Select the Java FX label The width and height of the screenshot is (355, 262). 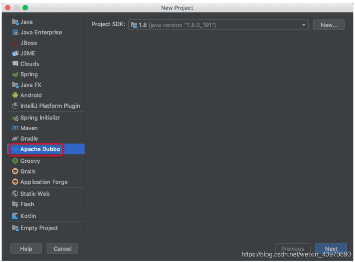[x=31, y=85]
